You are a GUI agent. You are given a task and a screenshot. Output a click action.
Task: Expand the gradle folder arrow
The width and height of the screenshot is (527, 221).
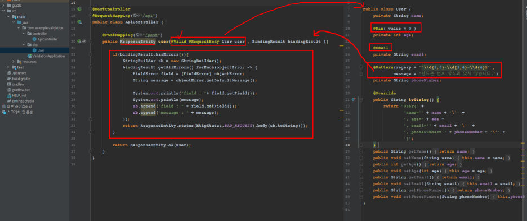(x=4, y=6)
